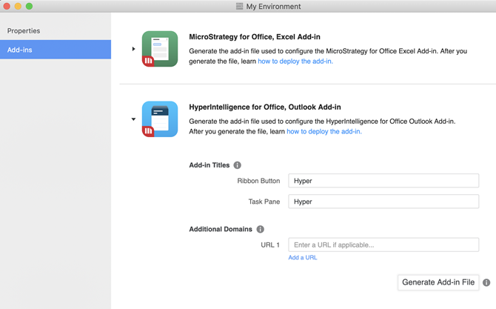Focus the Ribbon Button text field

pos(383,181)
